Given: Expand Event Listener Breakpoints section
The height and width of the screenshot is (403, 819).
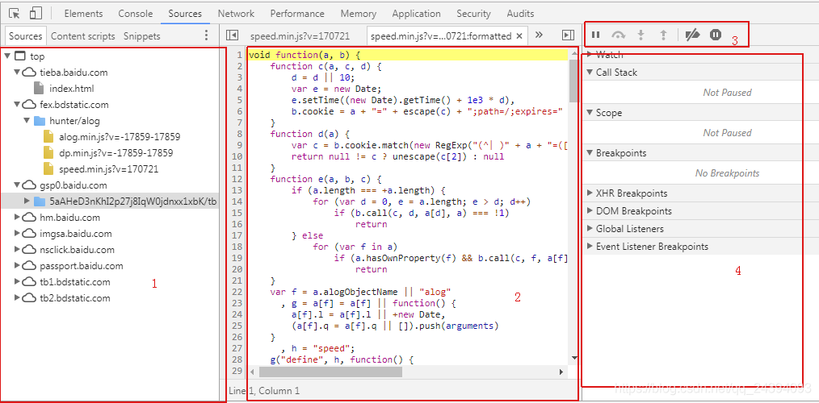Looking at the screenshot, I should 590,247.
